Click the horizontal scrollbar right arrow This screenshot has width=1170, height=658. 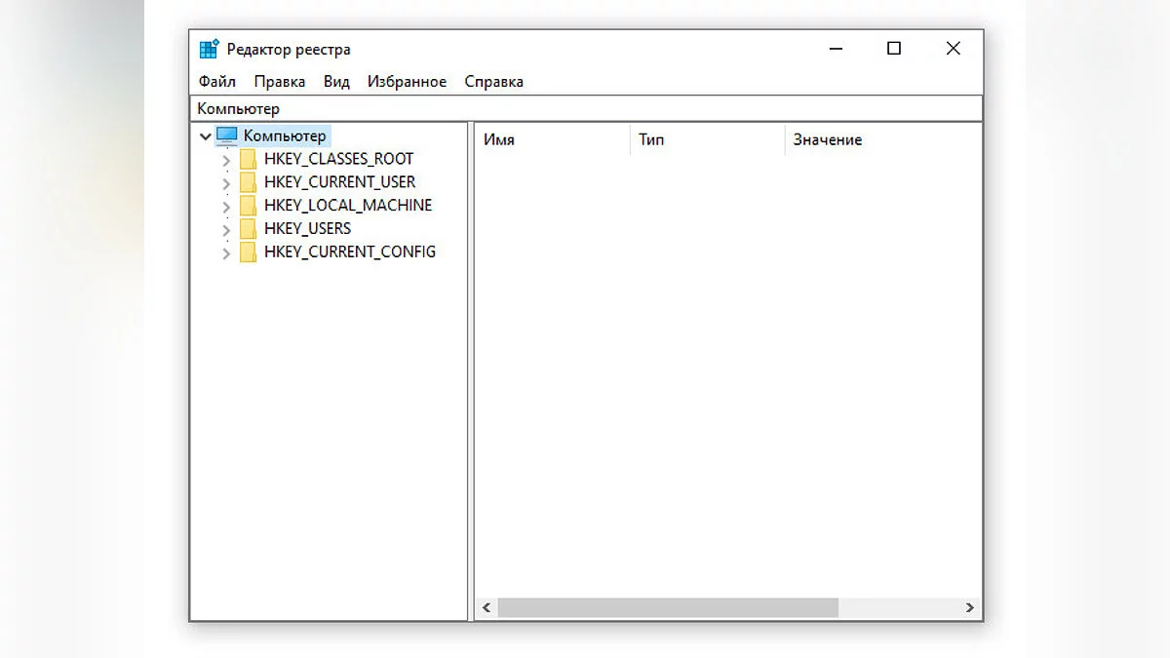[x=969, y=608]
